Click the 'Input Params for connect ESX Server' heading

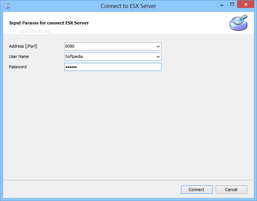click(x=49, y=23)
